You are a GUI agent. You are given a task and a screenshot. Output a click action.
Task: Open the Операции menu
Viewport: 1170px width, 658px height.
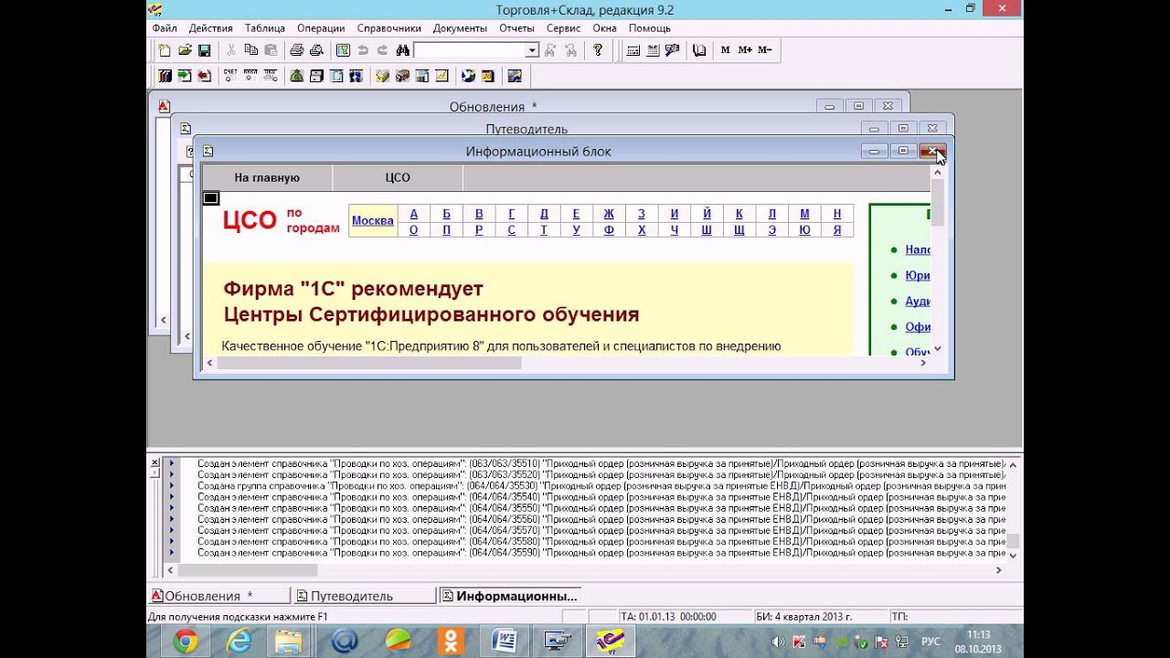(321, 28)
